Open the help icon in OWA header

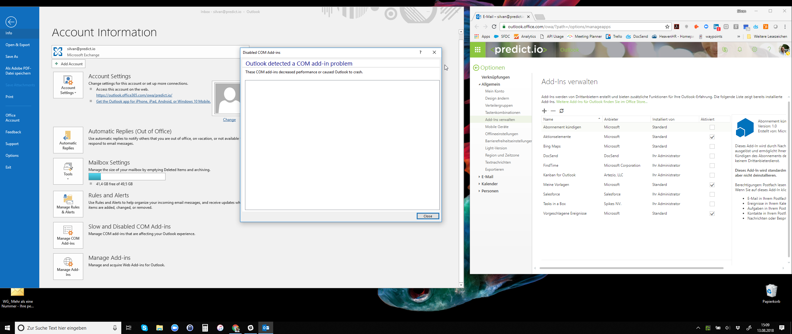tap(769, 49)
